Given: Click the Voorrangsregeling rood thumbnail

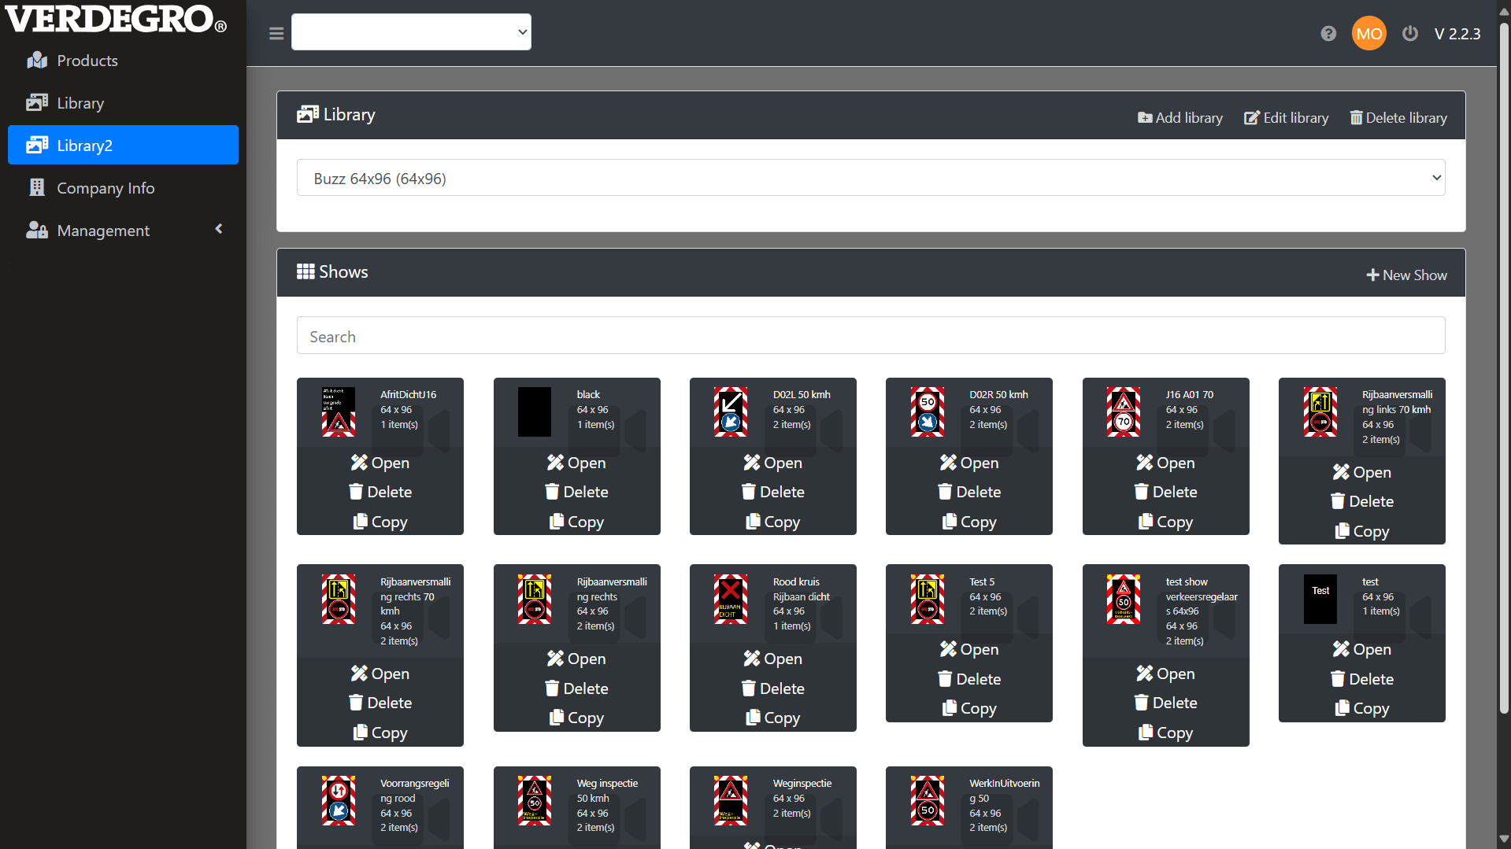Looking at the screenshot, I should [x=339, y=800].
